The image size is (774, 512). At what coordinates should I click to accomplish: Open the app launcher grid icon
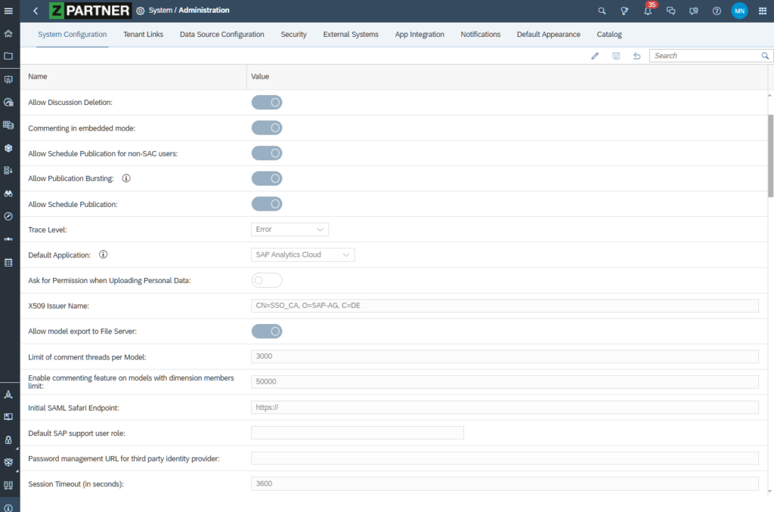pos(762,11)
